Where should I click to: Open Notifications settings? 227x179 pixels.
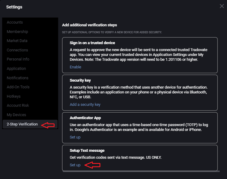17,78
